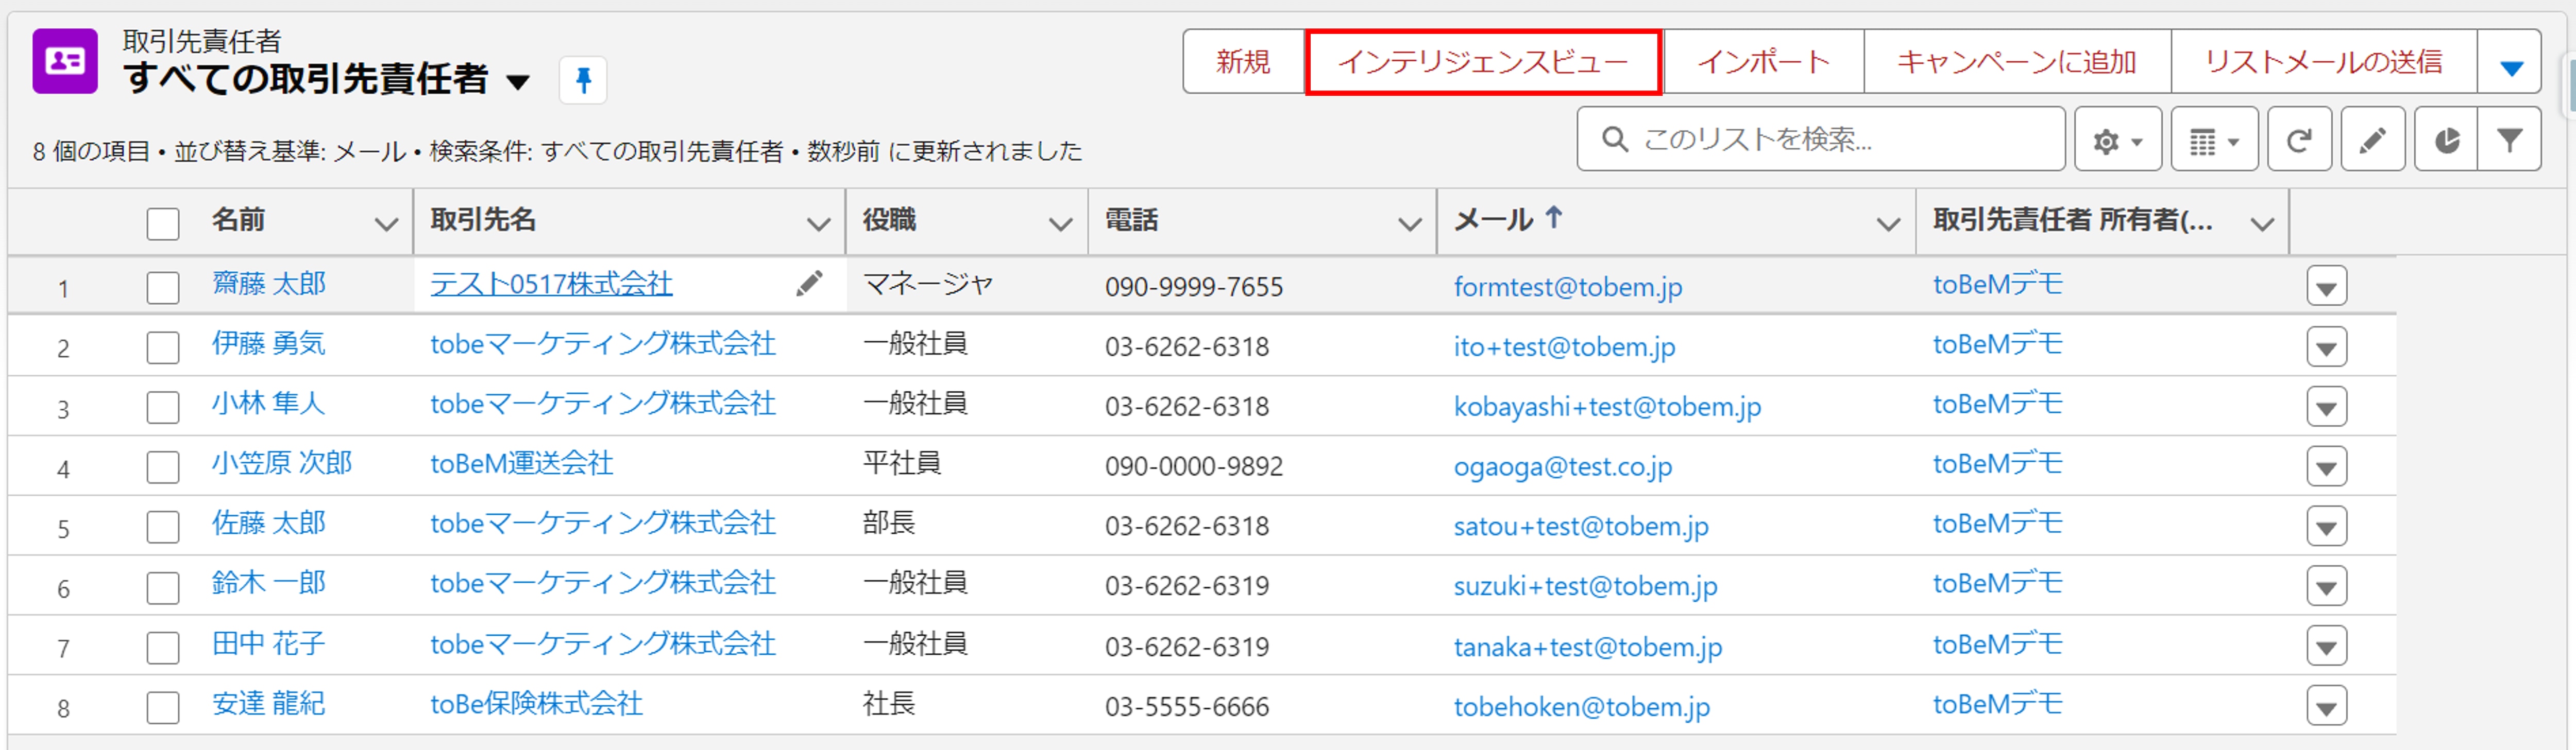Click phone 03-5555-6666

[1186, 707]
